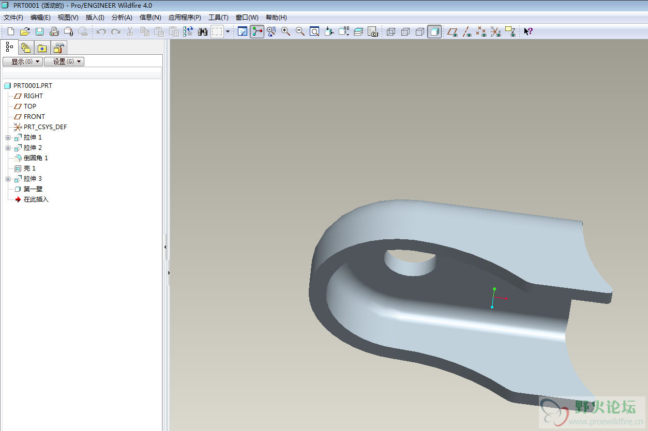Screen dimensions: 648x431
Task: Click the context-sensitive help pointer icon
Action: coord(528,32)
